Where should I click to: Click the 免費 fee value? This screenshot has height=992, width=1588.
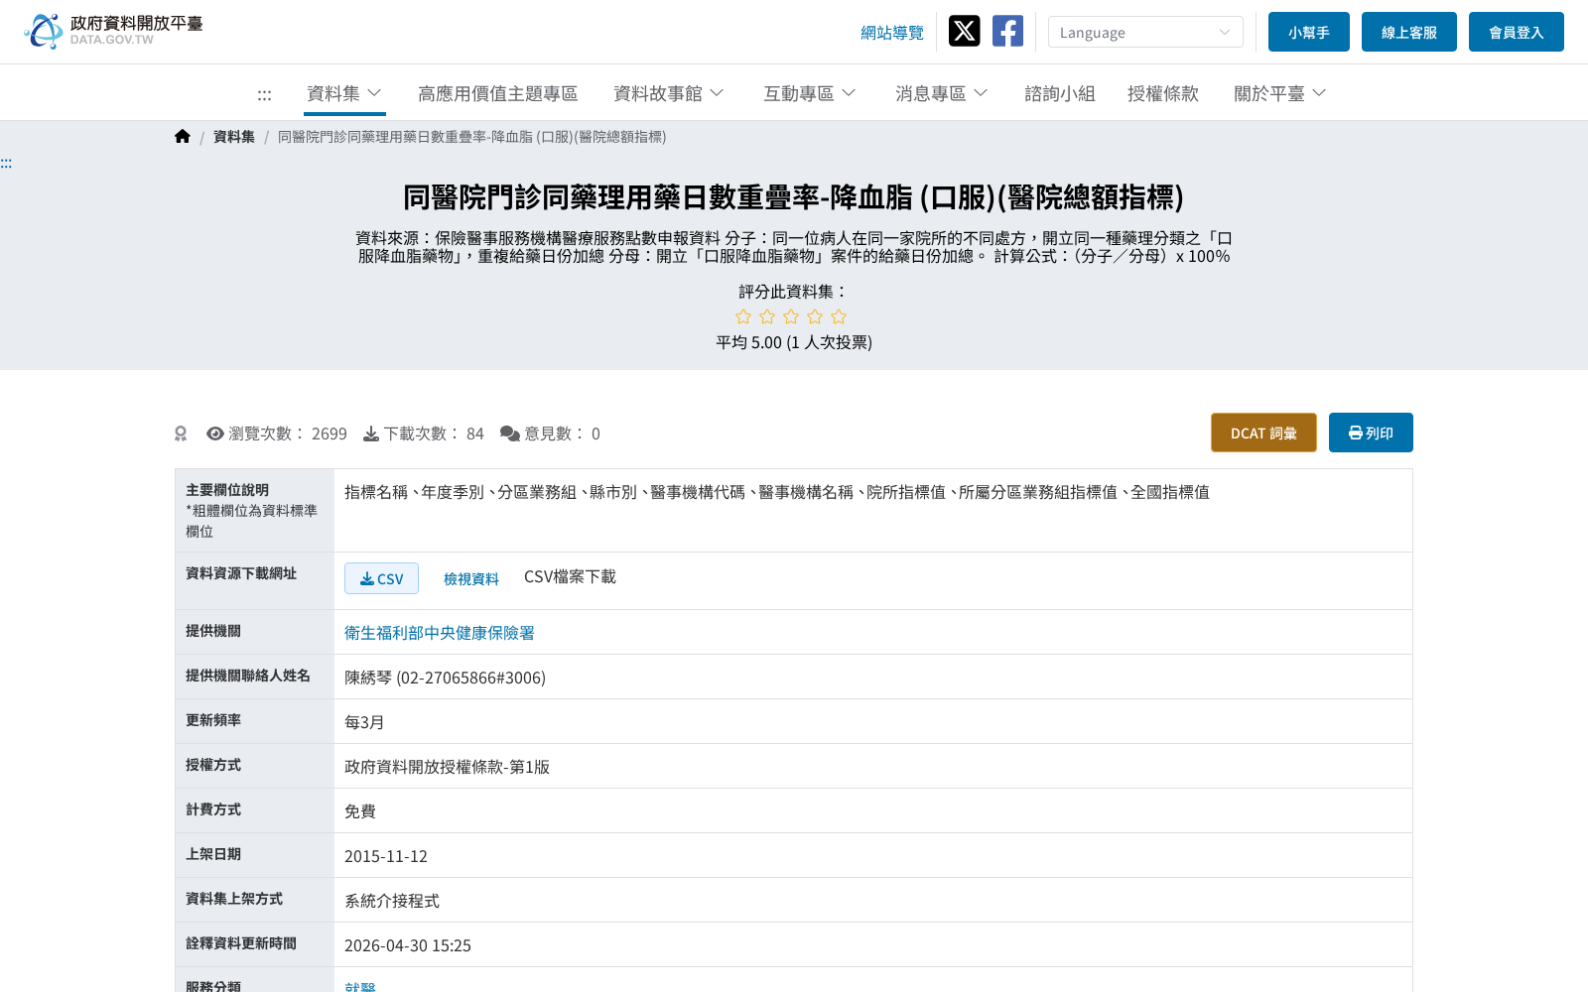360,811
